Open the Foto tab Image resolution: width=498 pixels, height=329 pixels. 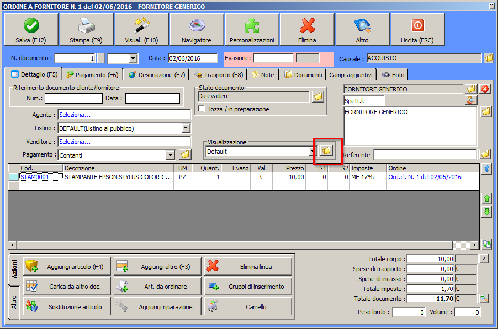(393, 75)
